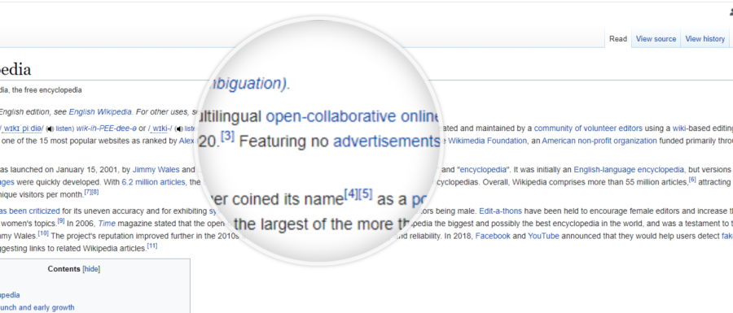Open the community of volunteer editors link

point(588,128)
